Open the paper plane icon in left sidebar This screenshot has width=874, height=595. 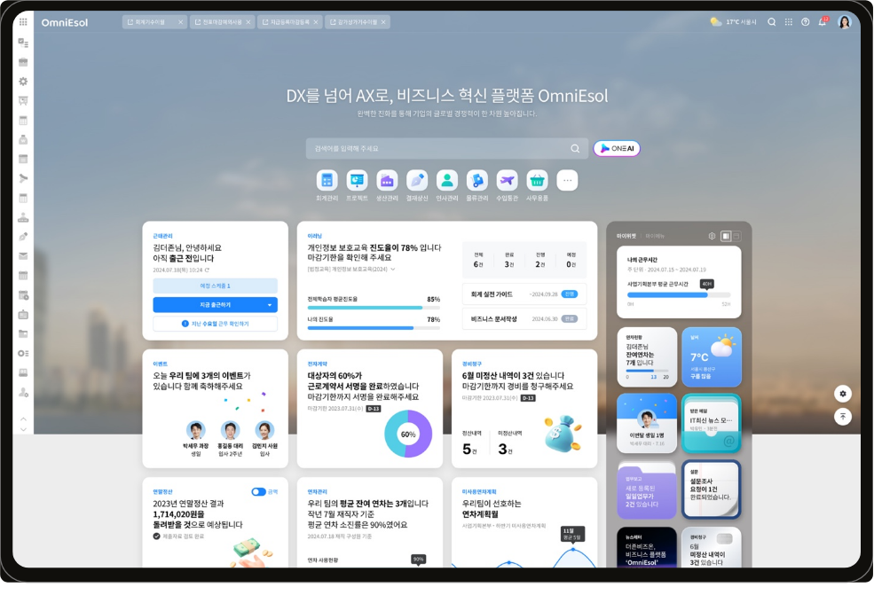click(x=23, y=178)
